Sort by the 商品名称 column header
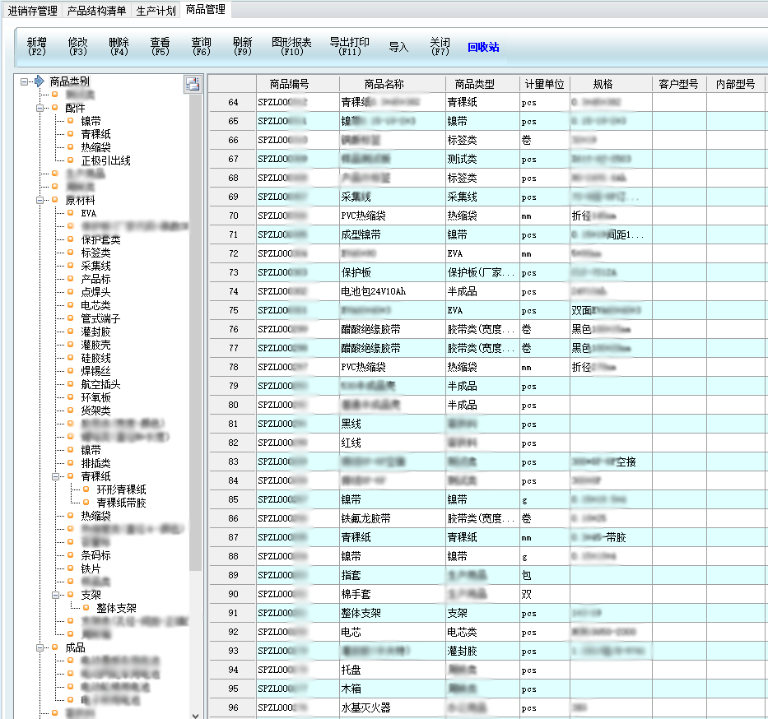 [x=384, y=84]
